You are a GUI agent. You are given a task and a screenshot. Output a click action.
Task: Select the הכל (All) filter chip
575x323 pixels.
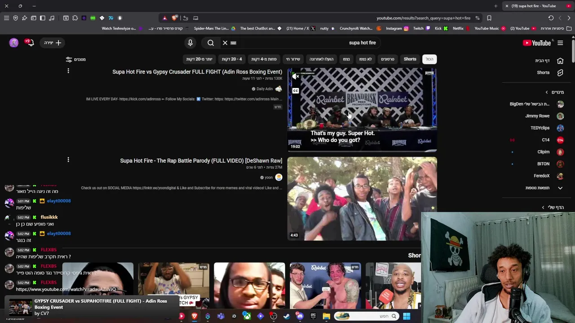click(x=429, y=59)
